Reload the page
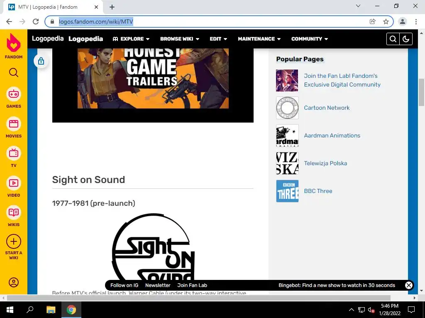Screen dimensions: 425x318 tap(36, 22)
